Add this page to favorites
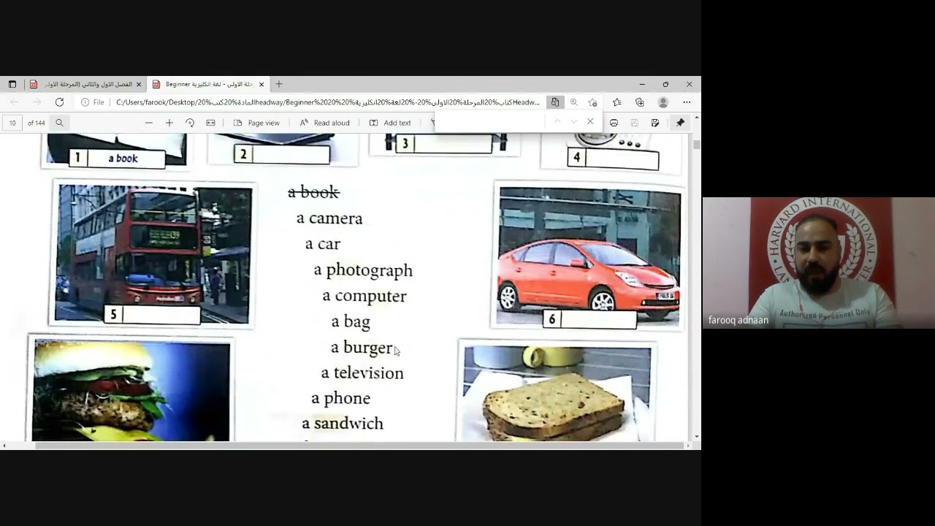Viewport: 935px width, 526px height. 592,102
